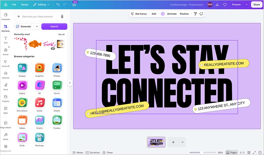Open the Videos category

(22, 87)
